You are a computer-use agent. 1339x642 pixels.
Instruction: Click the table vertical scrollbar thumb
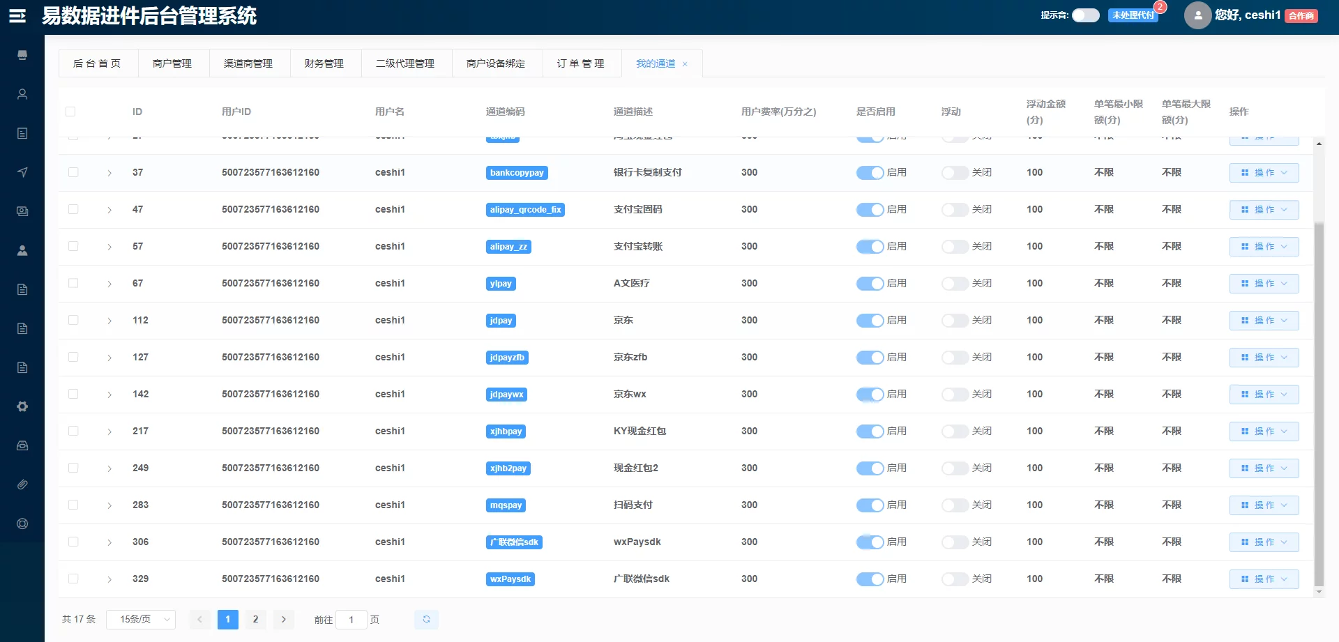tap(1319, 404)
